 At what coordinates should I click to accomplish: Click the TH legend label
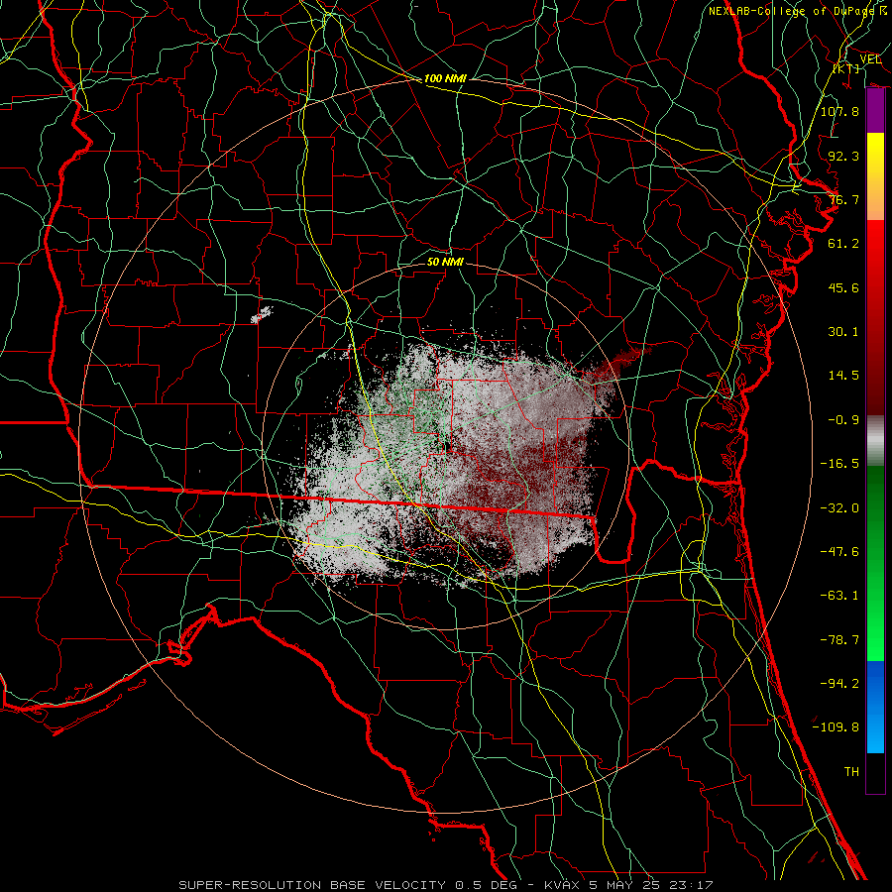coord(851,772)
